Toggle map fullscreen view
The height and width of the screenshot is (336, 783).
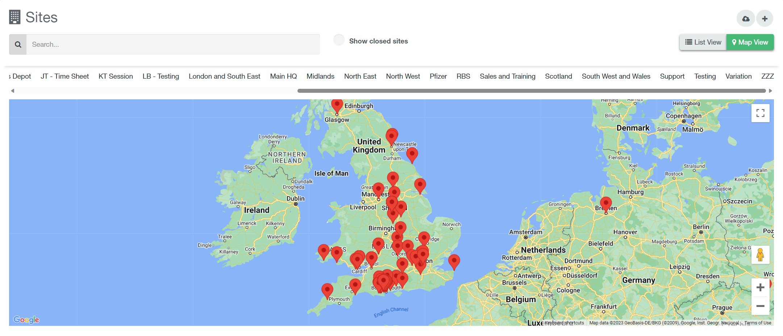(761, 113)
